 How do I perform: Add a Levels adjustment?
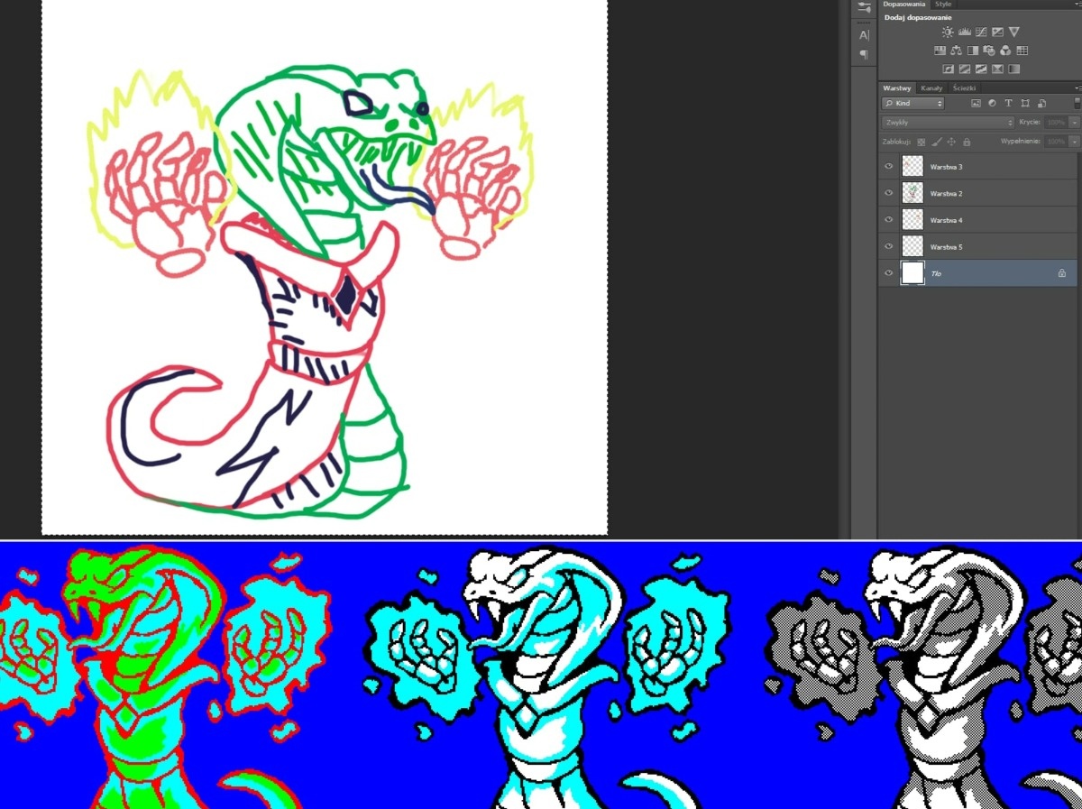coord(965,32)
